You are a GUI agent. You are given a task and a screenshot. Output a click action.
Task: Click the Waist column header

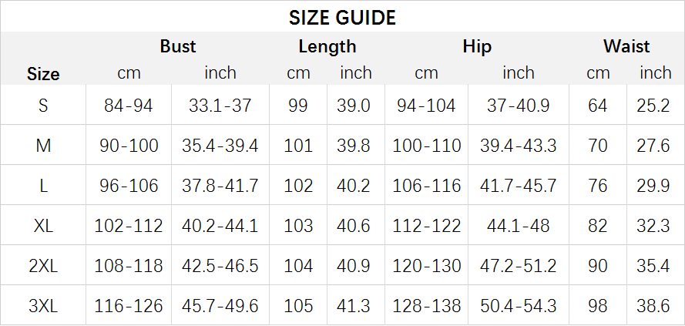(626, 46)
